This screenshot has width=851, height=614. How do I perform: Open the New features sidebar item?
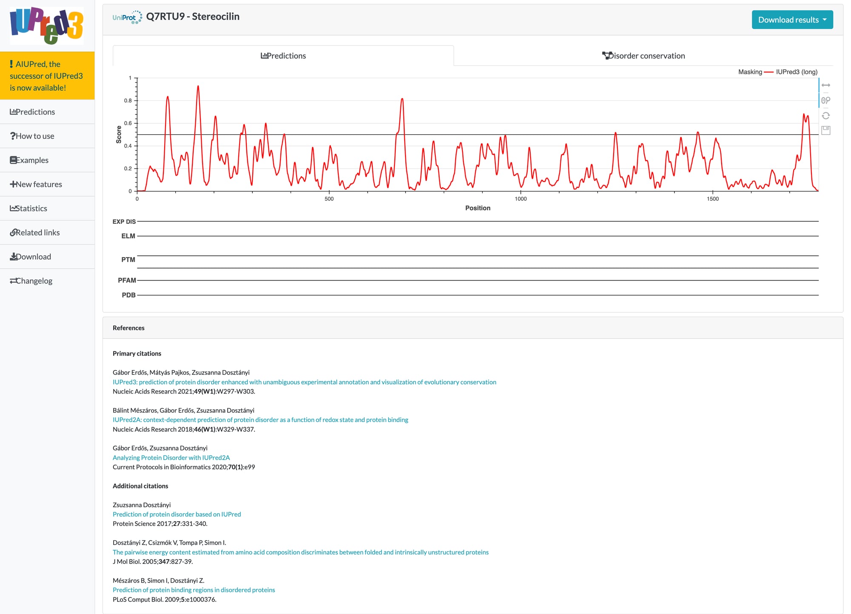coord(36,184)
